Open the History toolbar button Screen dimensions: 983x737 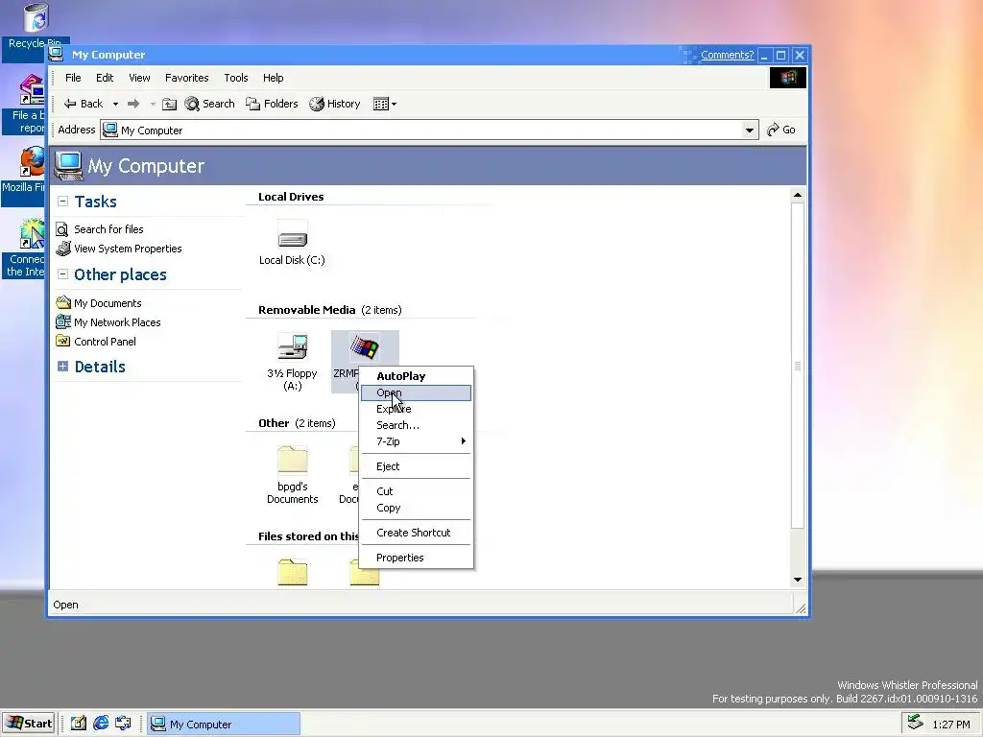335,104
